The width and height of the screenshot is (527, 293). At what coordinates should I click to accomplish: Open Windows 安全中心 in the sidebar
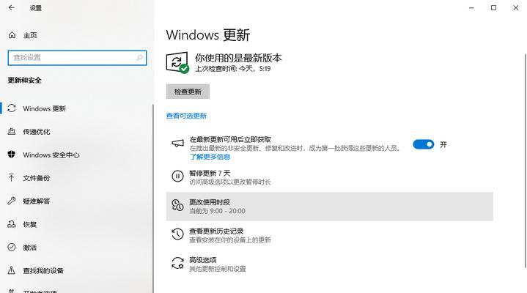tap(51, 155)
